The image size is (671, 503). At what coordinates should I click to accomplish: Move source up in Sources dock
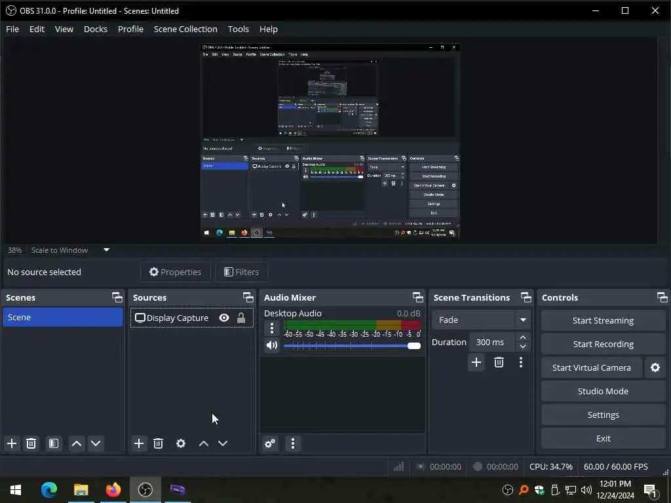(x=204, y=443)
